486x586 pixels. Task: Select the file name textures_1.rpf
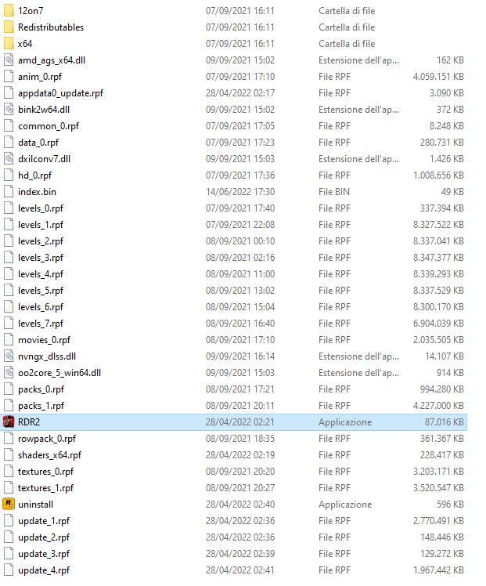coord(46,488)
